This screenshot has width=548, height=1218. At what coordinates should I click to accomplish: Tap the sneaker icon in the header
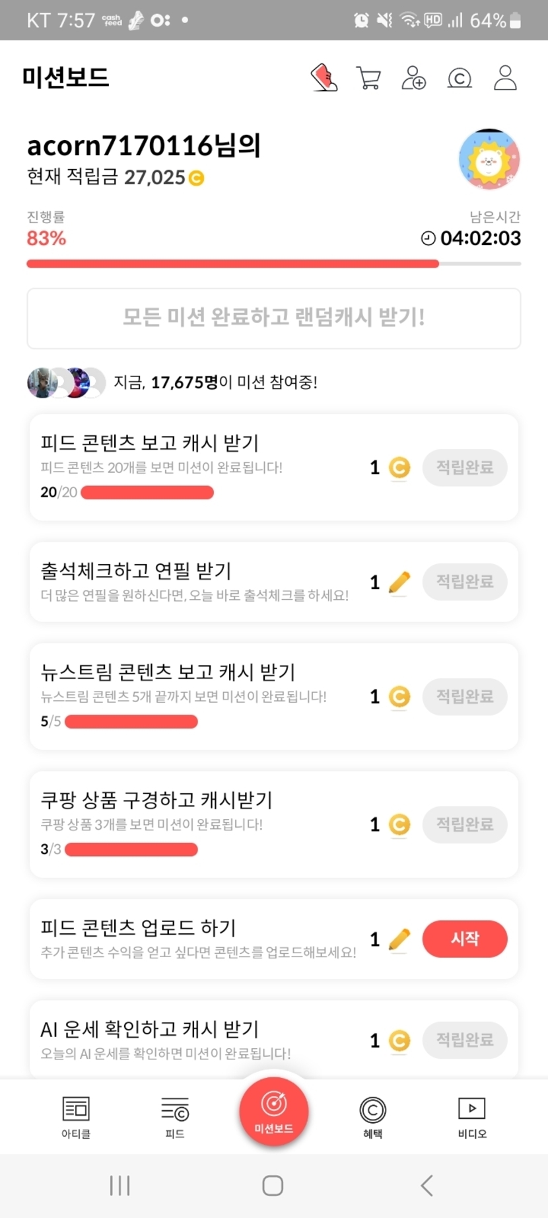click(x=324, y=78)
